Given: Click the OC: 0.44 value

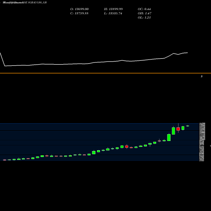Looking at the screenshot, I should pyautogui.click(x=144, y=9).
